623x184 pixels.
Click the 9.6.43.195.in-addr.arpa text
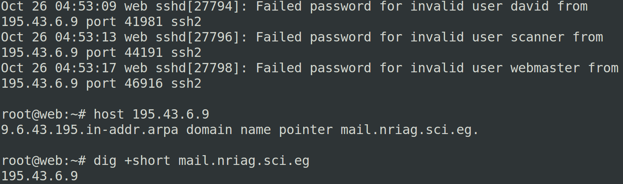(89, 130)
